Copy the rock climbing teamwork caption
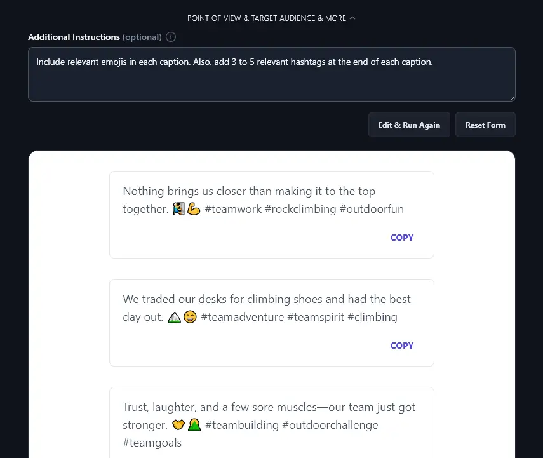The width and height of the screenshot is (543, 458). pyautogui.click(x=401, y=238)
